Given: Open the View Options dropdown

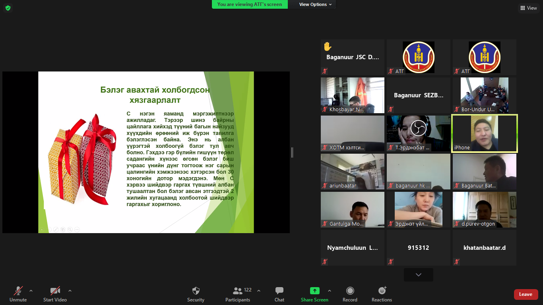Looking at the screenshot, I should click(x=315, y=4).
